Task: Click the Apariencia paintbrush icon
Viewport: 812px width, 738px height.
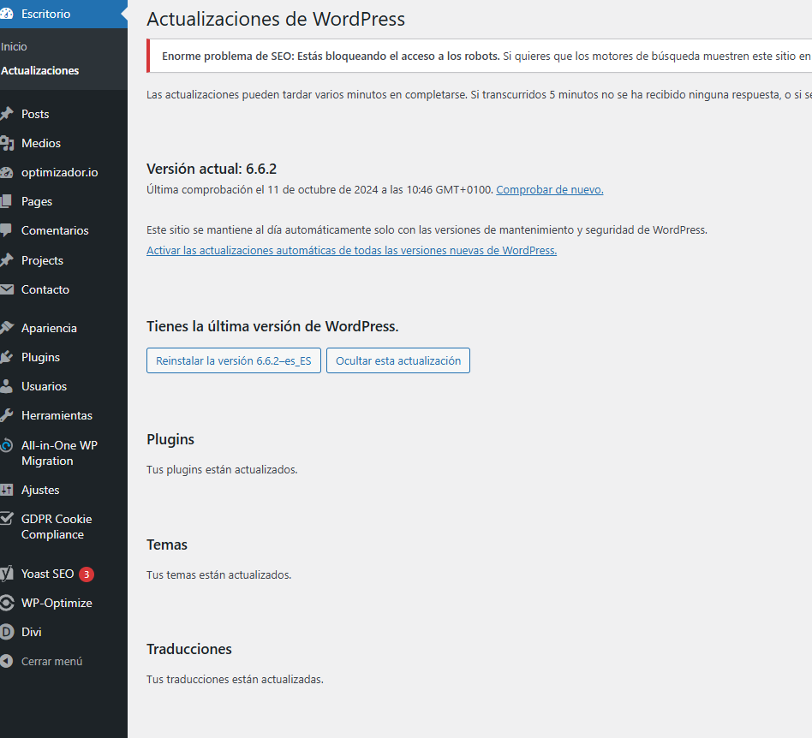Action: pos(6,328)
